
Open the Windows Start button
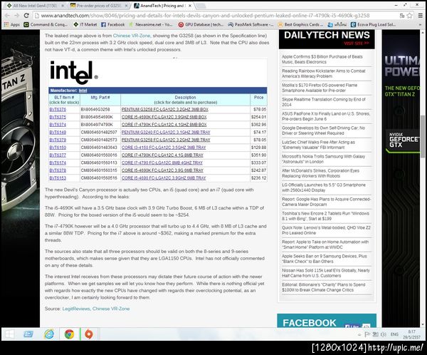click(x=10, y=334)
